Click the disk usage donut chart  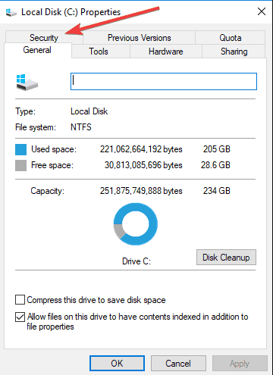click(x=136, y=224)
